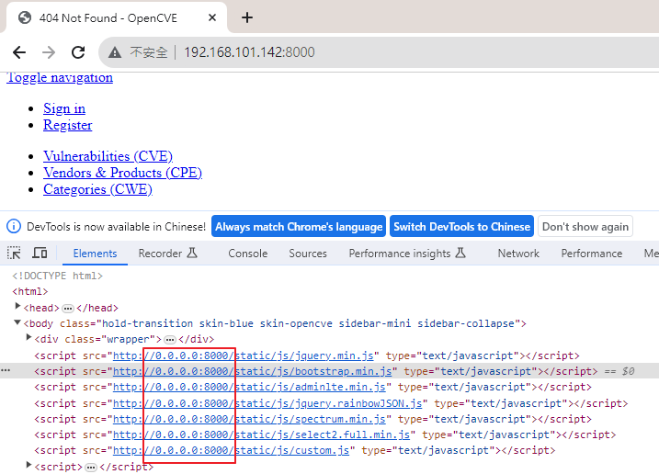Viewport: 659px width, 474px height.
Task: Open Vendors & Products (CPE) link
Action: click(123, 173)
